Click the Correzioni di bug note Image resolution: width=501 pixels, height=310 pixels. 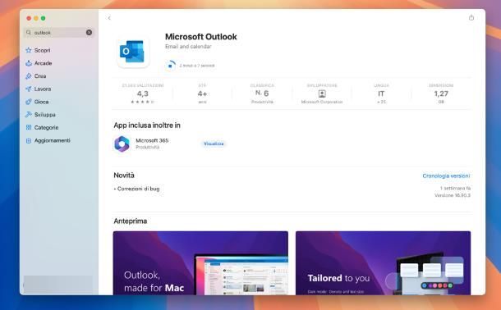(x=137, y=189)
